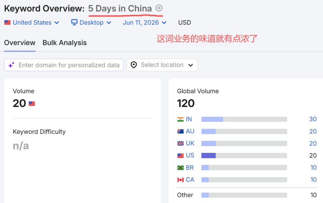The image size is (323, 203).
Task: Click the Other volume value 10
Action: 313,195
